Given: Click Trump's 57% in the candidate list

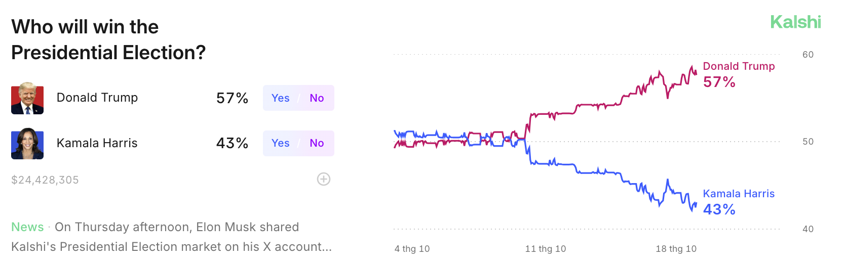Looking at the screenshot, I should point(232,98).
